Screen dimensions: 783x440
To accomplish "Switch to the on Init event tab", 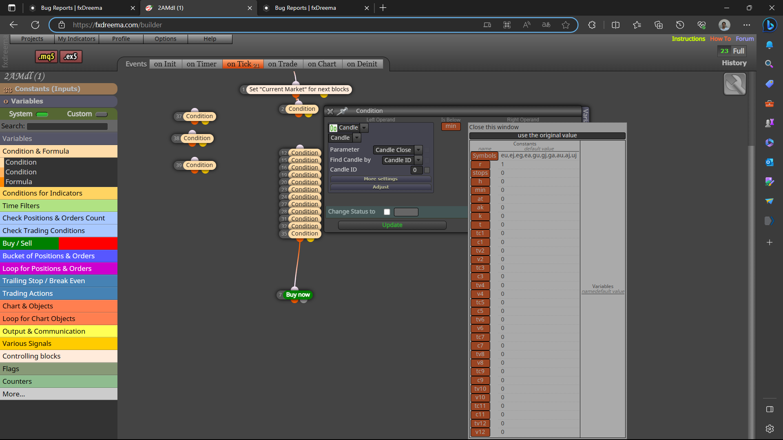I will click(165, 64).
